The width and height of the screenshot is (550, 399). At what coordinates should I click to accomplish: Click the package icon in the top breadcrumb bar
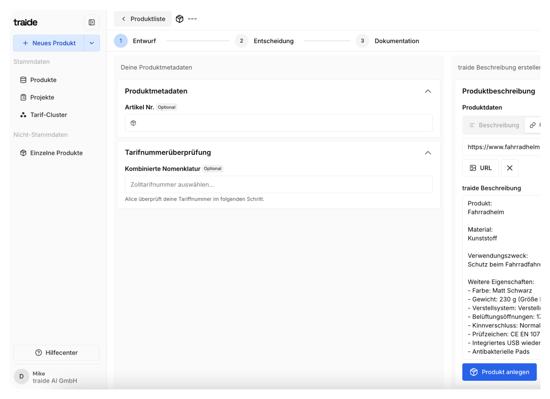tap(179, 19)
